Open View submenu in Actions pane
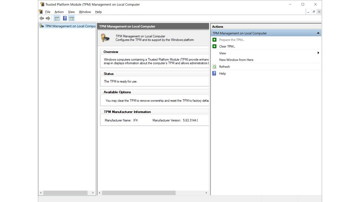The height and width of the screenshot is (202, 360). pos(222,53)
